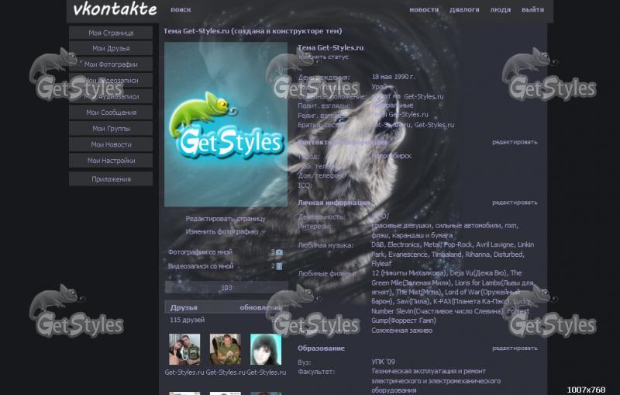The width and height of the screenshot is (620, 395).
Task: Click Редактировать страницу under the profile photo
Action: pyautogui.click(x=226, y=219)
